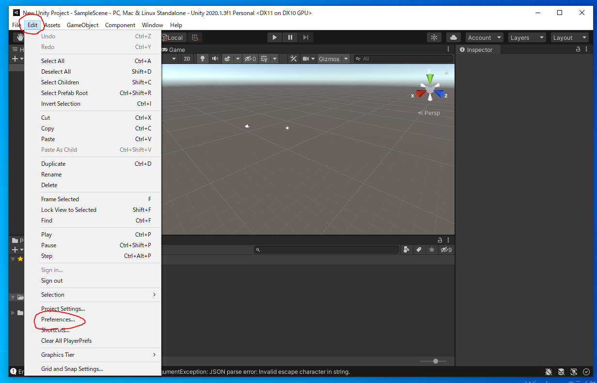The height and width of the screenshot is (383, 597).
Task: Adjust the Project icon size slider
Action: [436, 361]
